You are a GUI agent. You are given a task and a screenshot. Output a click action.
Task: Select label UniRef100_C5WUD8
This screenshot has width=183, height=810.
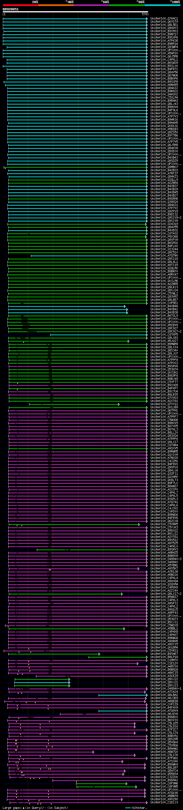[x=164, y=420]
